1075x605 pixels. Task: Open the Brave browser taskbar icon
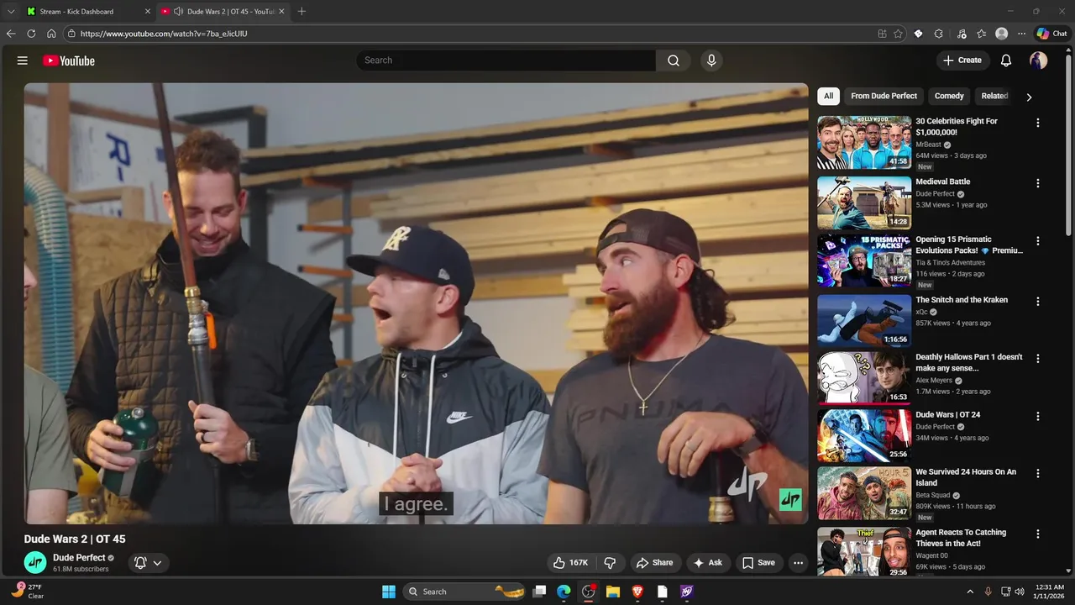click(637, 592)
